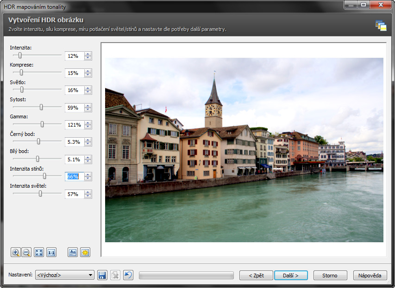Decrease Sytost using its down arrow
This screenshot has height=288, width=395.
click(x=88, y=110)
